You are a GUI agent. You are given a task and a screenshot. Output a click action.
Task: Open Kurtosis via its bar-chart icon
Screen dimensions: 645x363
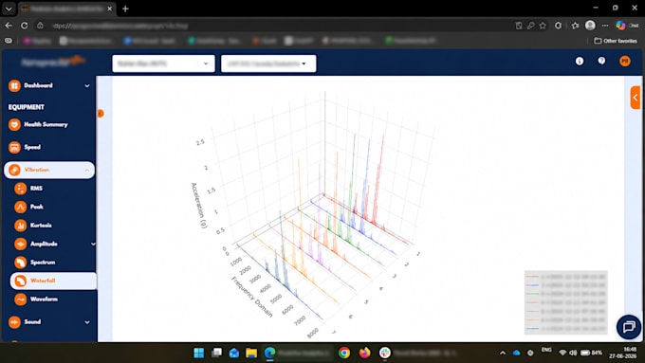[x=20, y=226]
